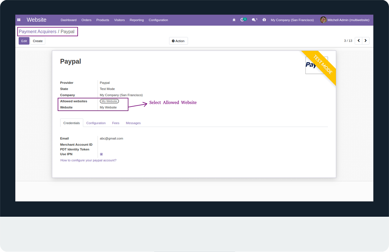Viewport: 389px width, 252px height.
Task: Open the activities clock icon
Action: (243, 20)
